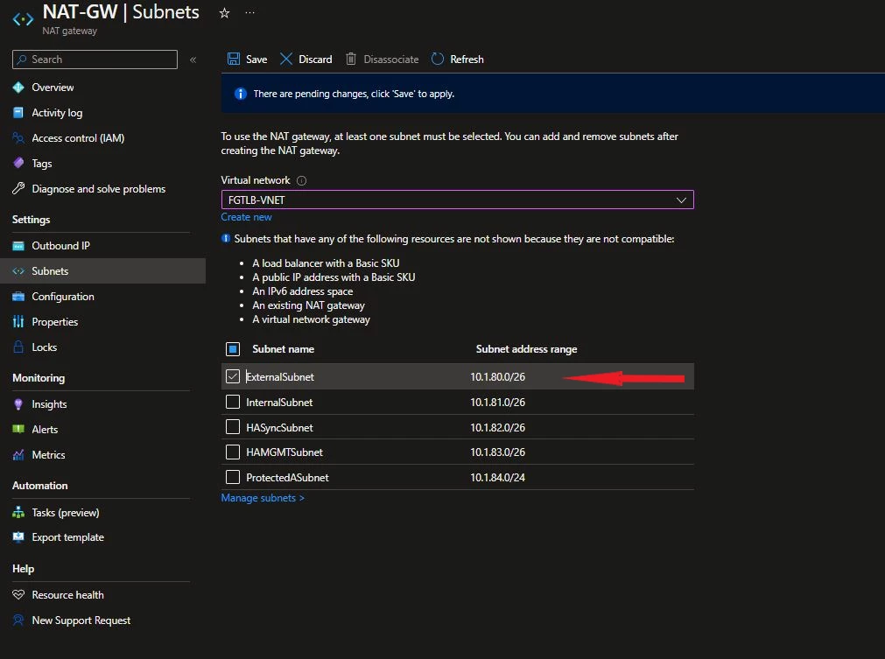The height and width of the screenshot is (659, 885).
Task: Collapse the sidebar with the double chevron
Action: click(x=193, y=60)
